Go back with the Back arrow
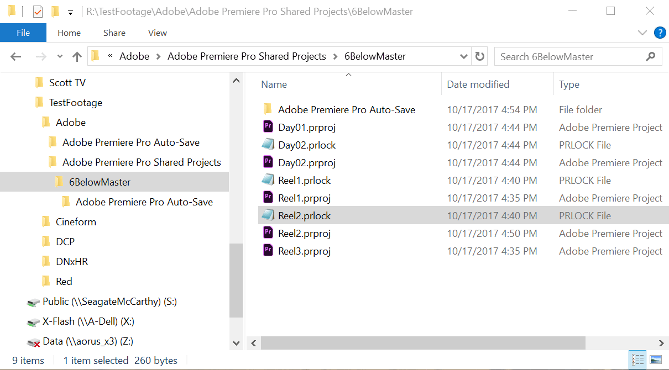 pyautogui.click(x=15, y=56)
